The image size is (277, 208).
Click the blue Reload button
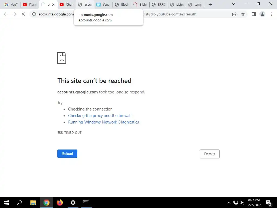(x=67, y=154)
